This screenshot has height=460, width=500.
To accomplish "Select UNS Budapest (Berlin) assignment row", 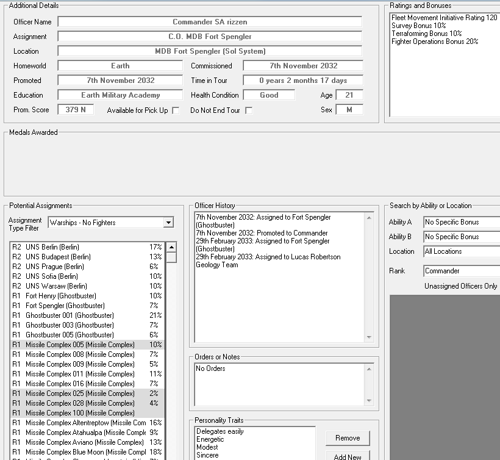I will 88,257.
